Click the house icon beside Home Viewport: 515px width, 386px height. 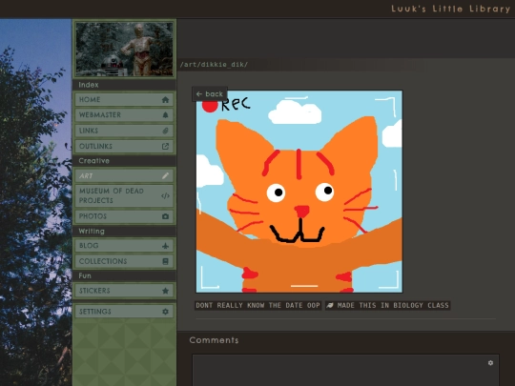(x=165, y=99)
